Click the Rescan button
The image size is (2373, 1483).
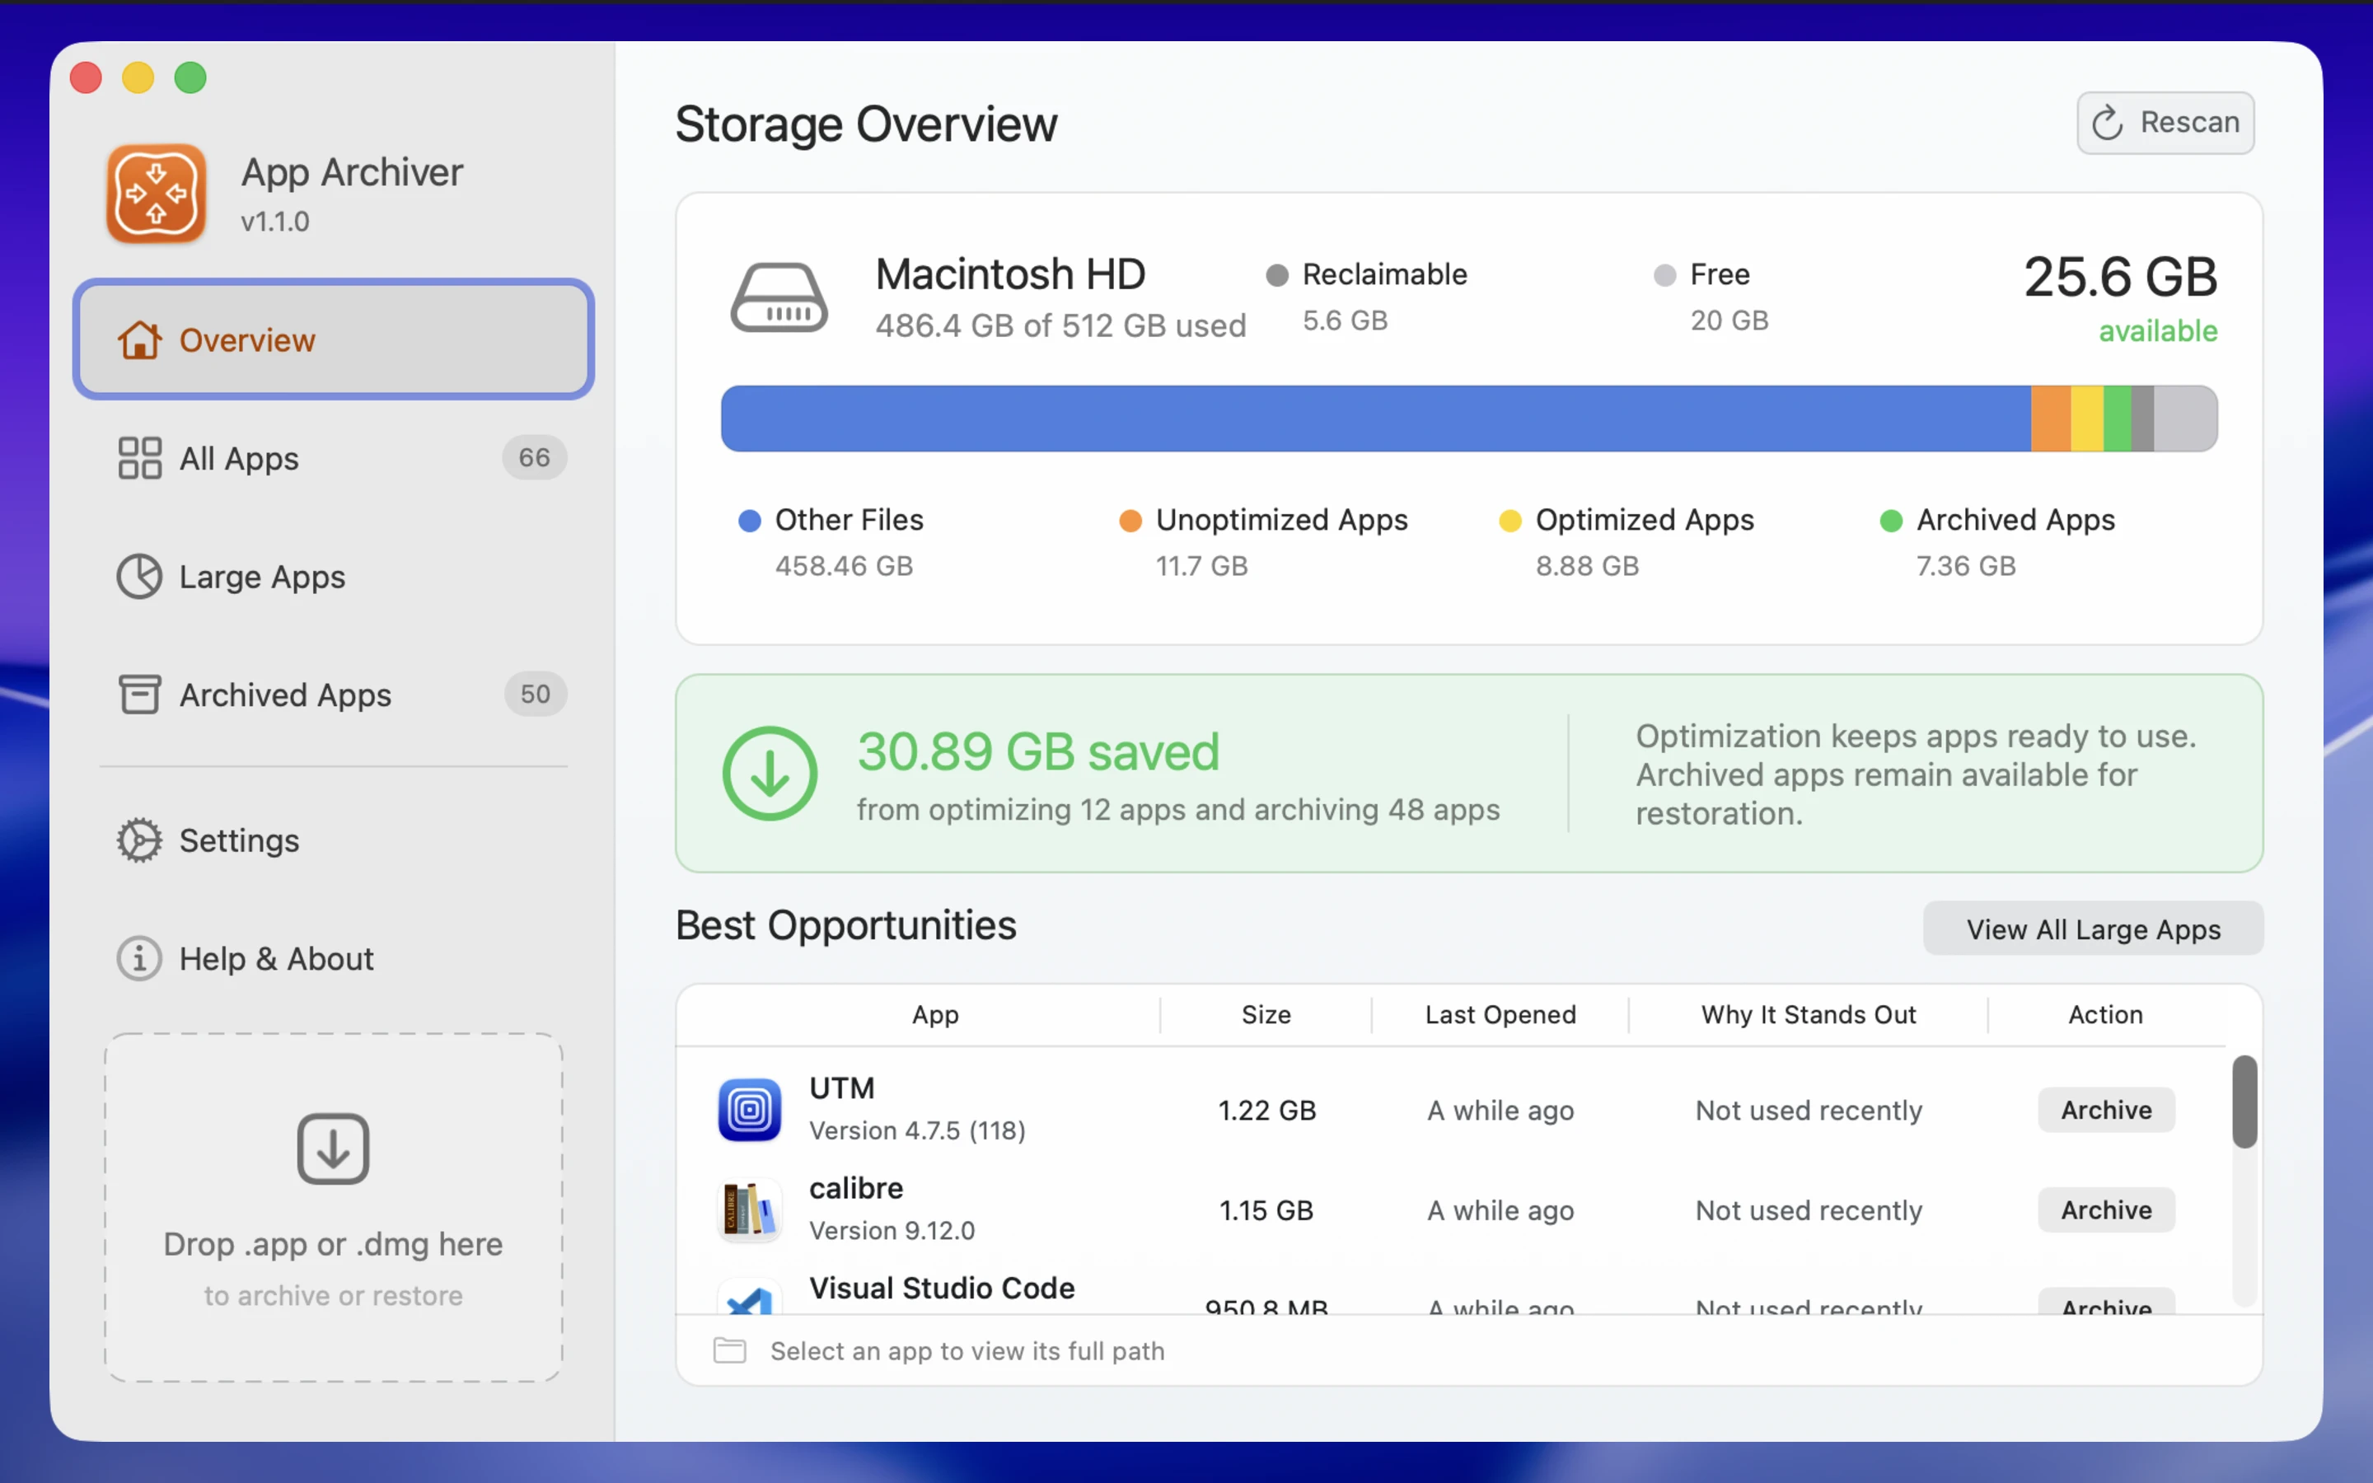tap(2165, 123)
